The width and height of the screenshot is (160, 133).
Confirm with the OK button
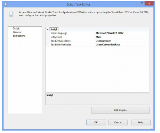click(x=96, y=123)
